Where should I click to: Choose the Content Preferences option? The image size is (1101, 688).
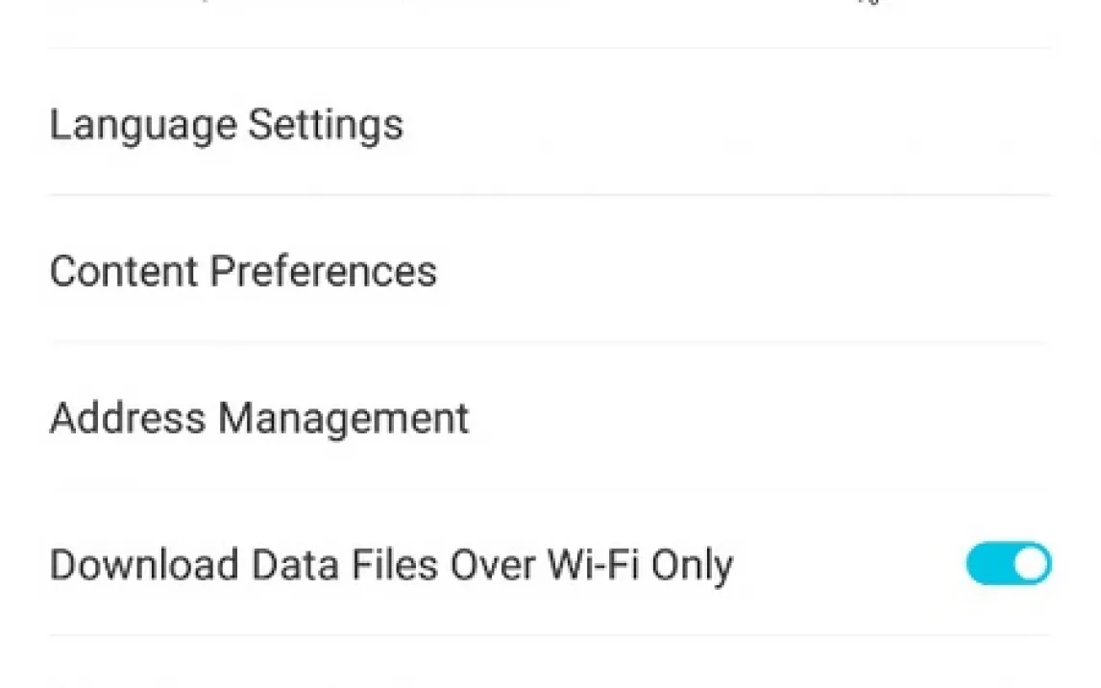[x=243, y=272]
